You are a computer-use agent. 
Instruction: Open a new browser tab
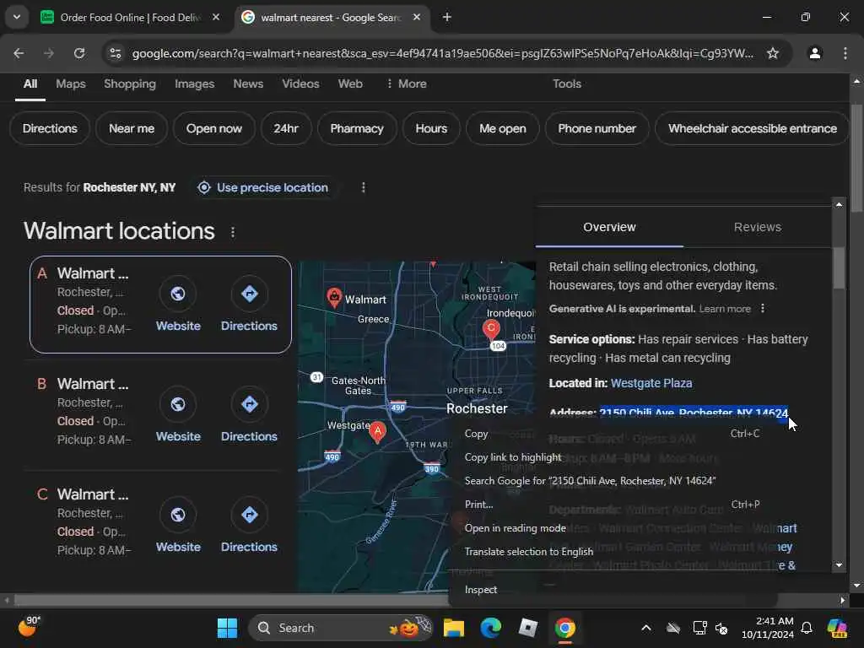(447, 17)
